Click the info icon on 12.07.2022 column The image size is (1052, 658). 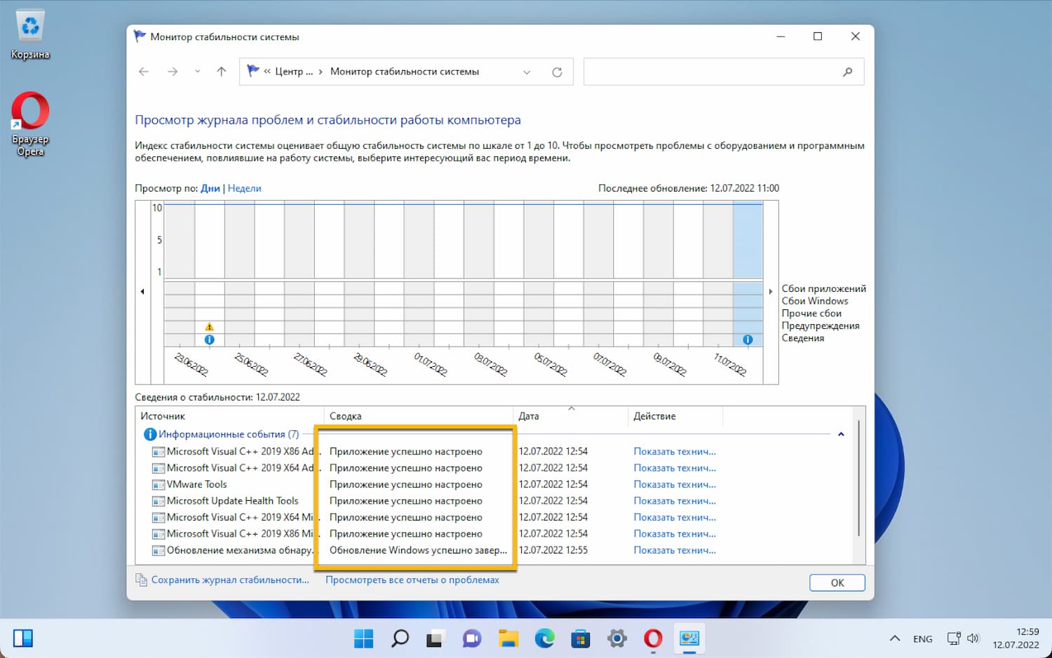748,340
